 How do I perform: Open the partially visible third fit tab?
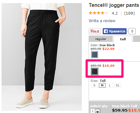point(137,39)
